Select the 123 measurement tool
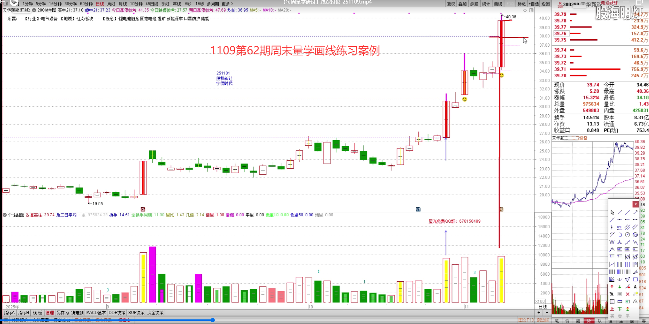The image size is (649, 324). (x=619, y=227)
